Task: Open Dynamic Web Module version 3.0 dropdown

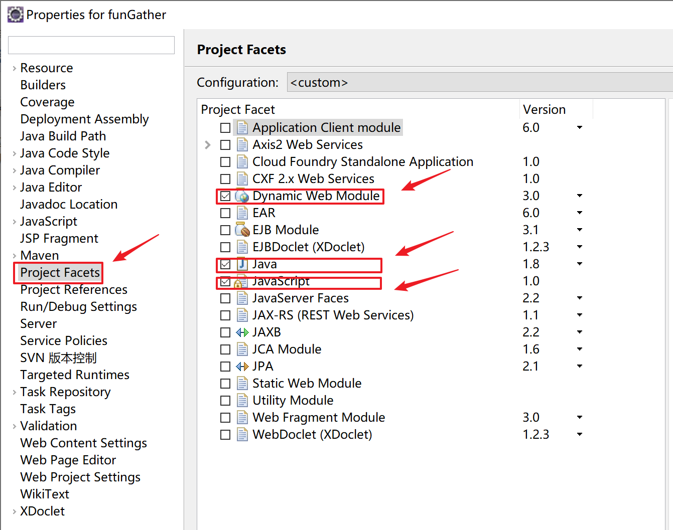Action: click(x=580, y=196)
